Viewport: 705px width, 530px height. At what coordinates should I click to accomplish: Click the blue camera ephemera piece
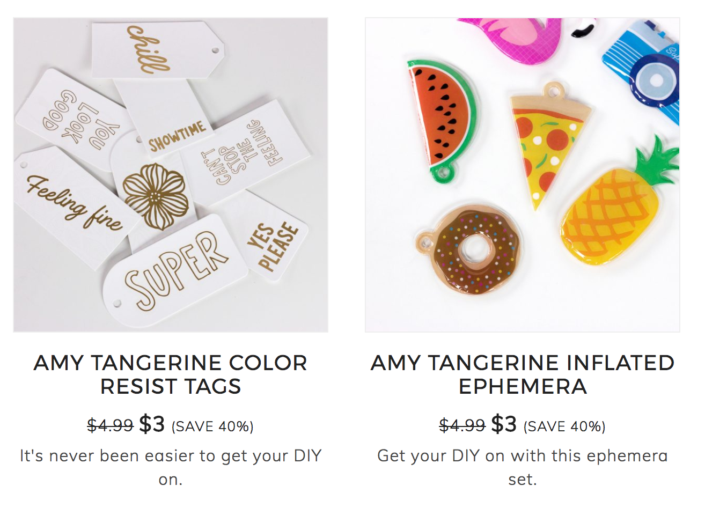(644, 67)
